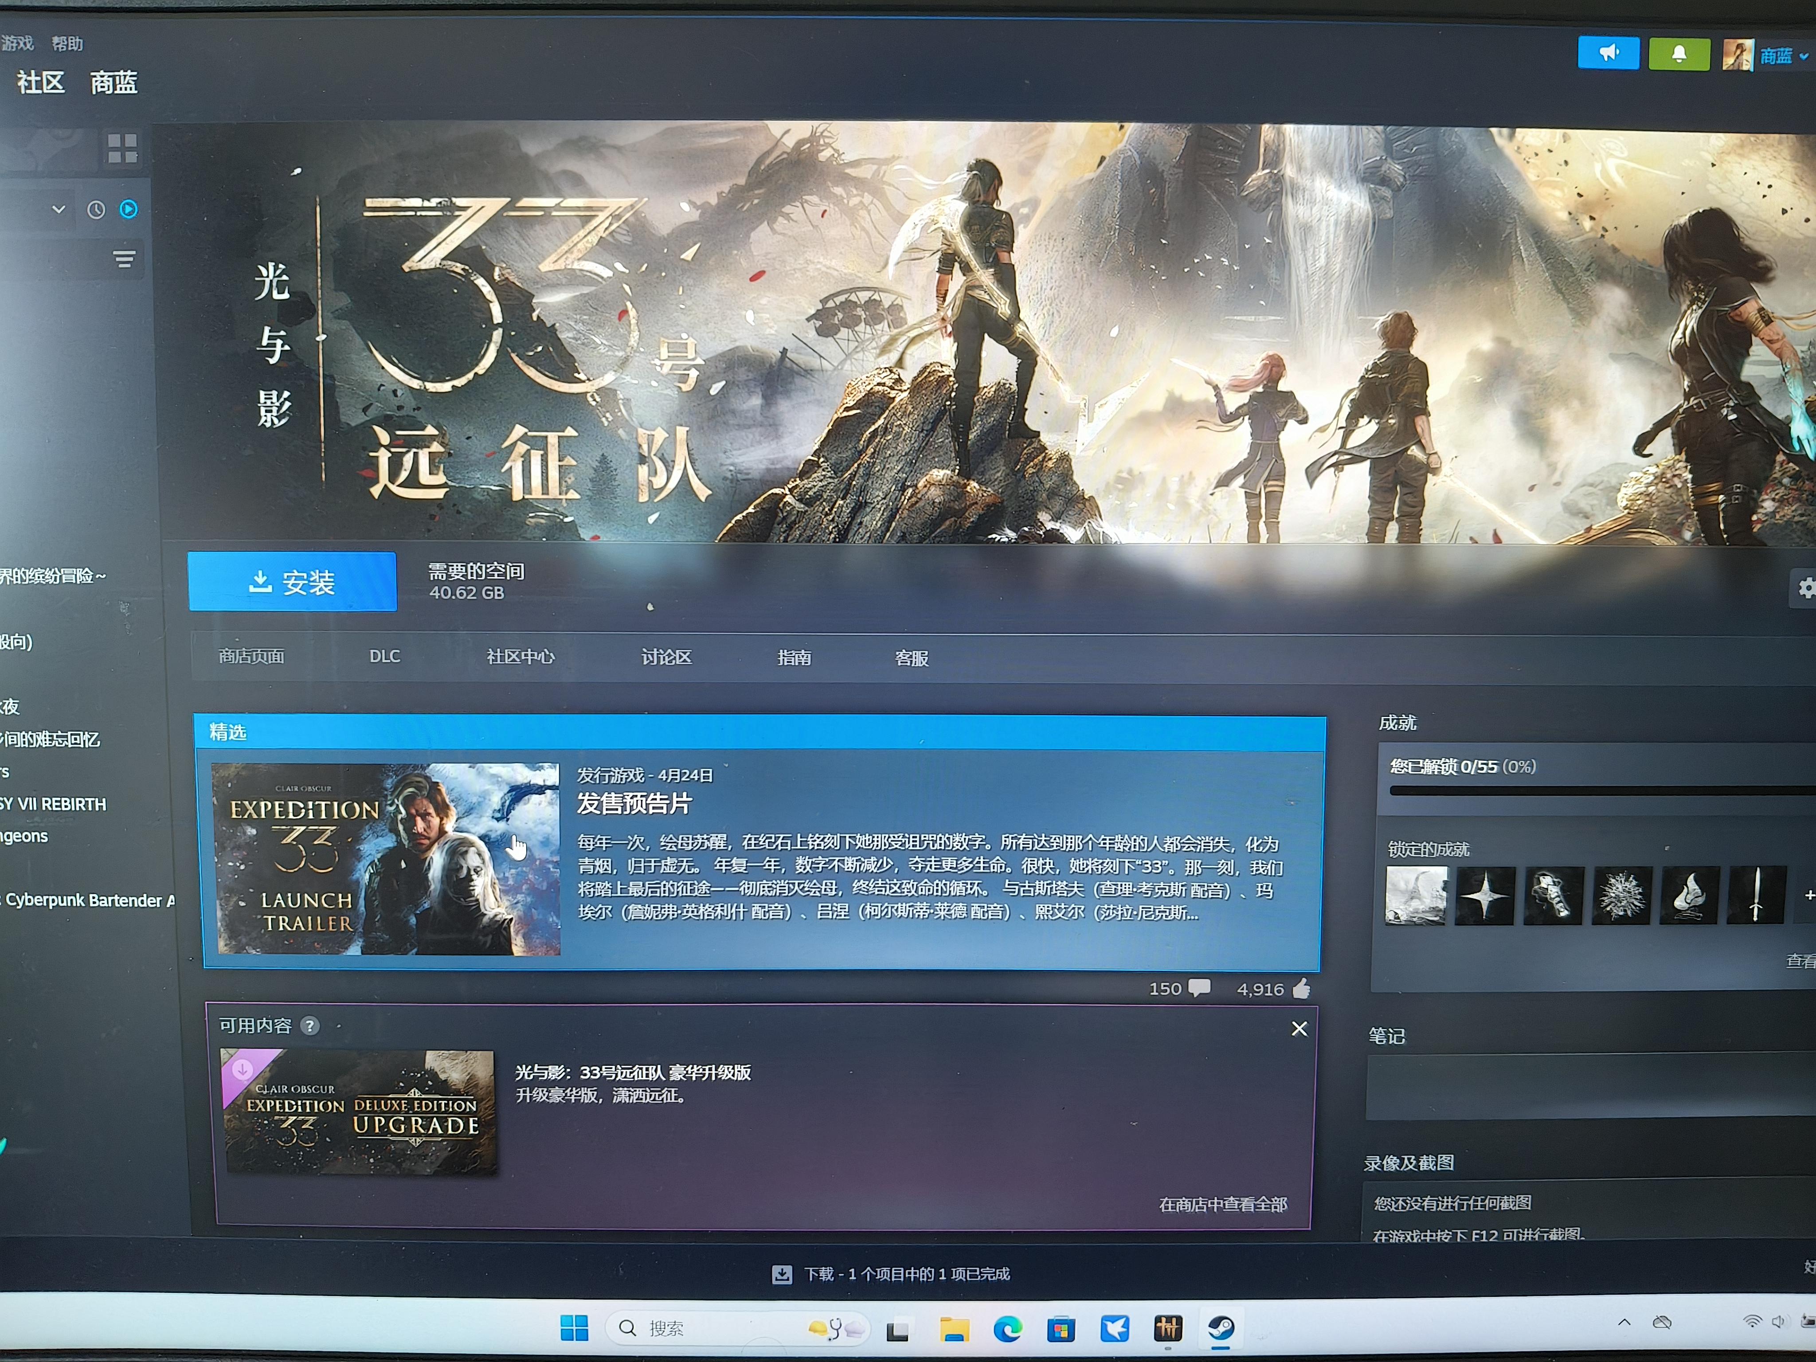Open the Windows Start button
1816x1362 pixels.
click(574, 1327)
